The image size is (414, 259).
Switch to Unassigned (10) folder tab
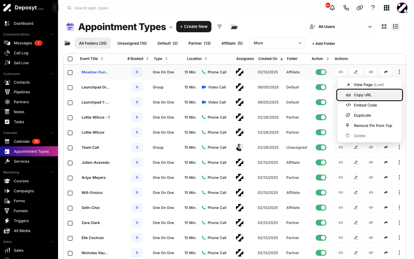132,43
